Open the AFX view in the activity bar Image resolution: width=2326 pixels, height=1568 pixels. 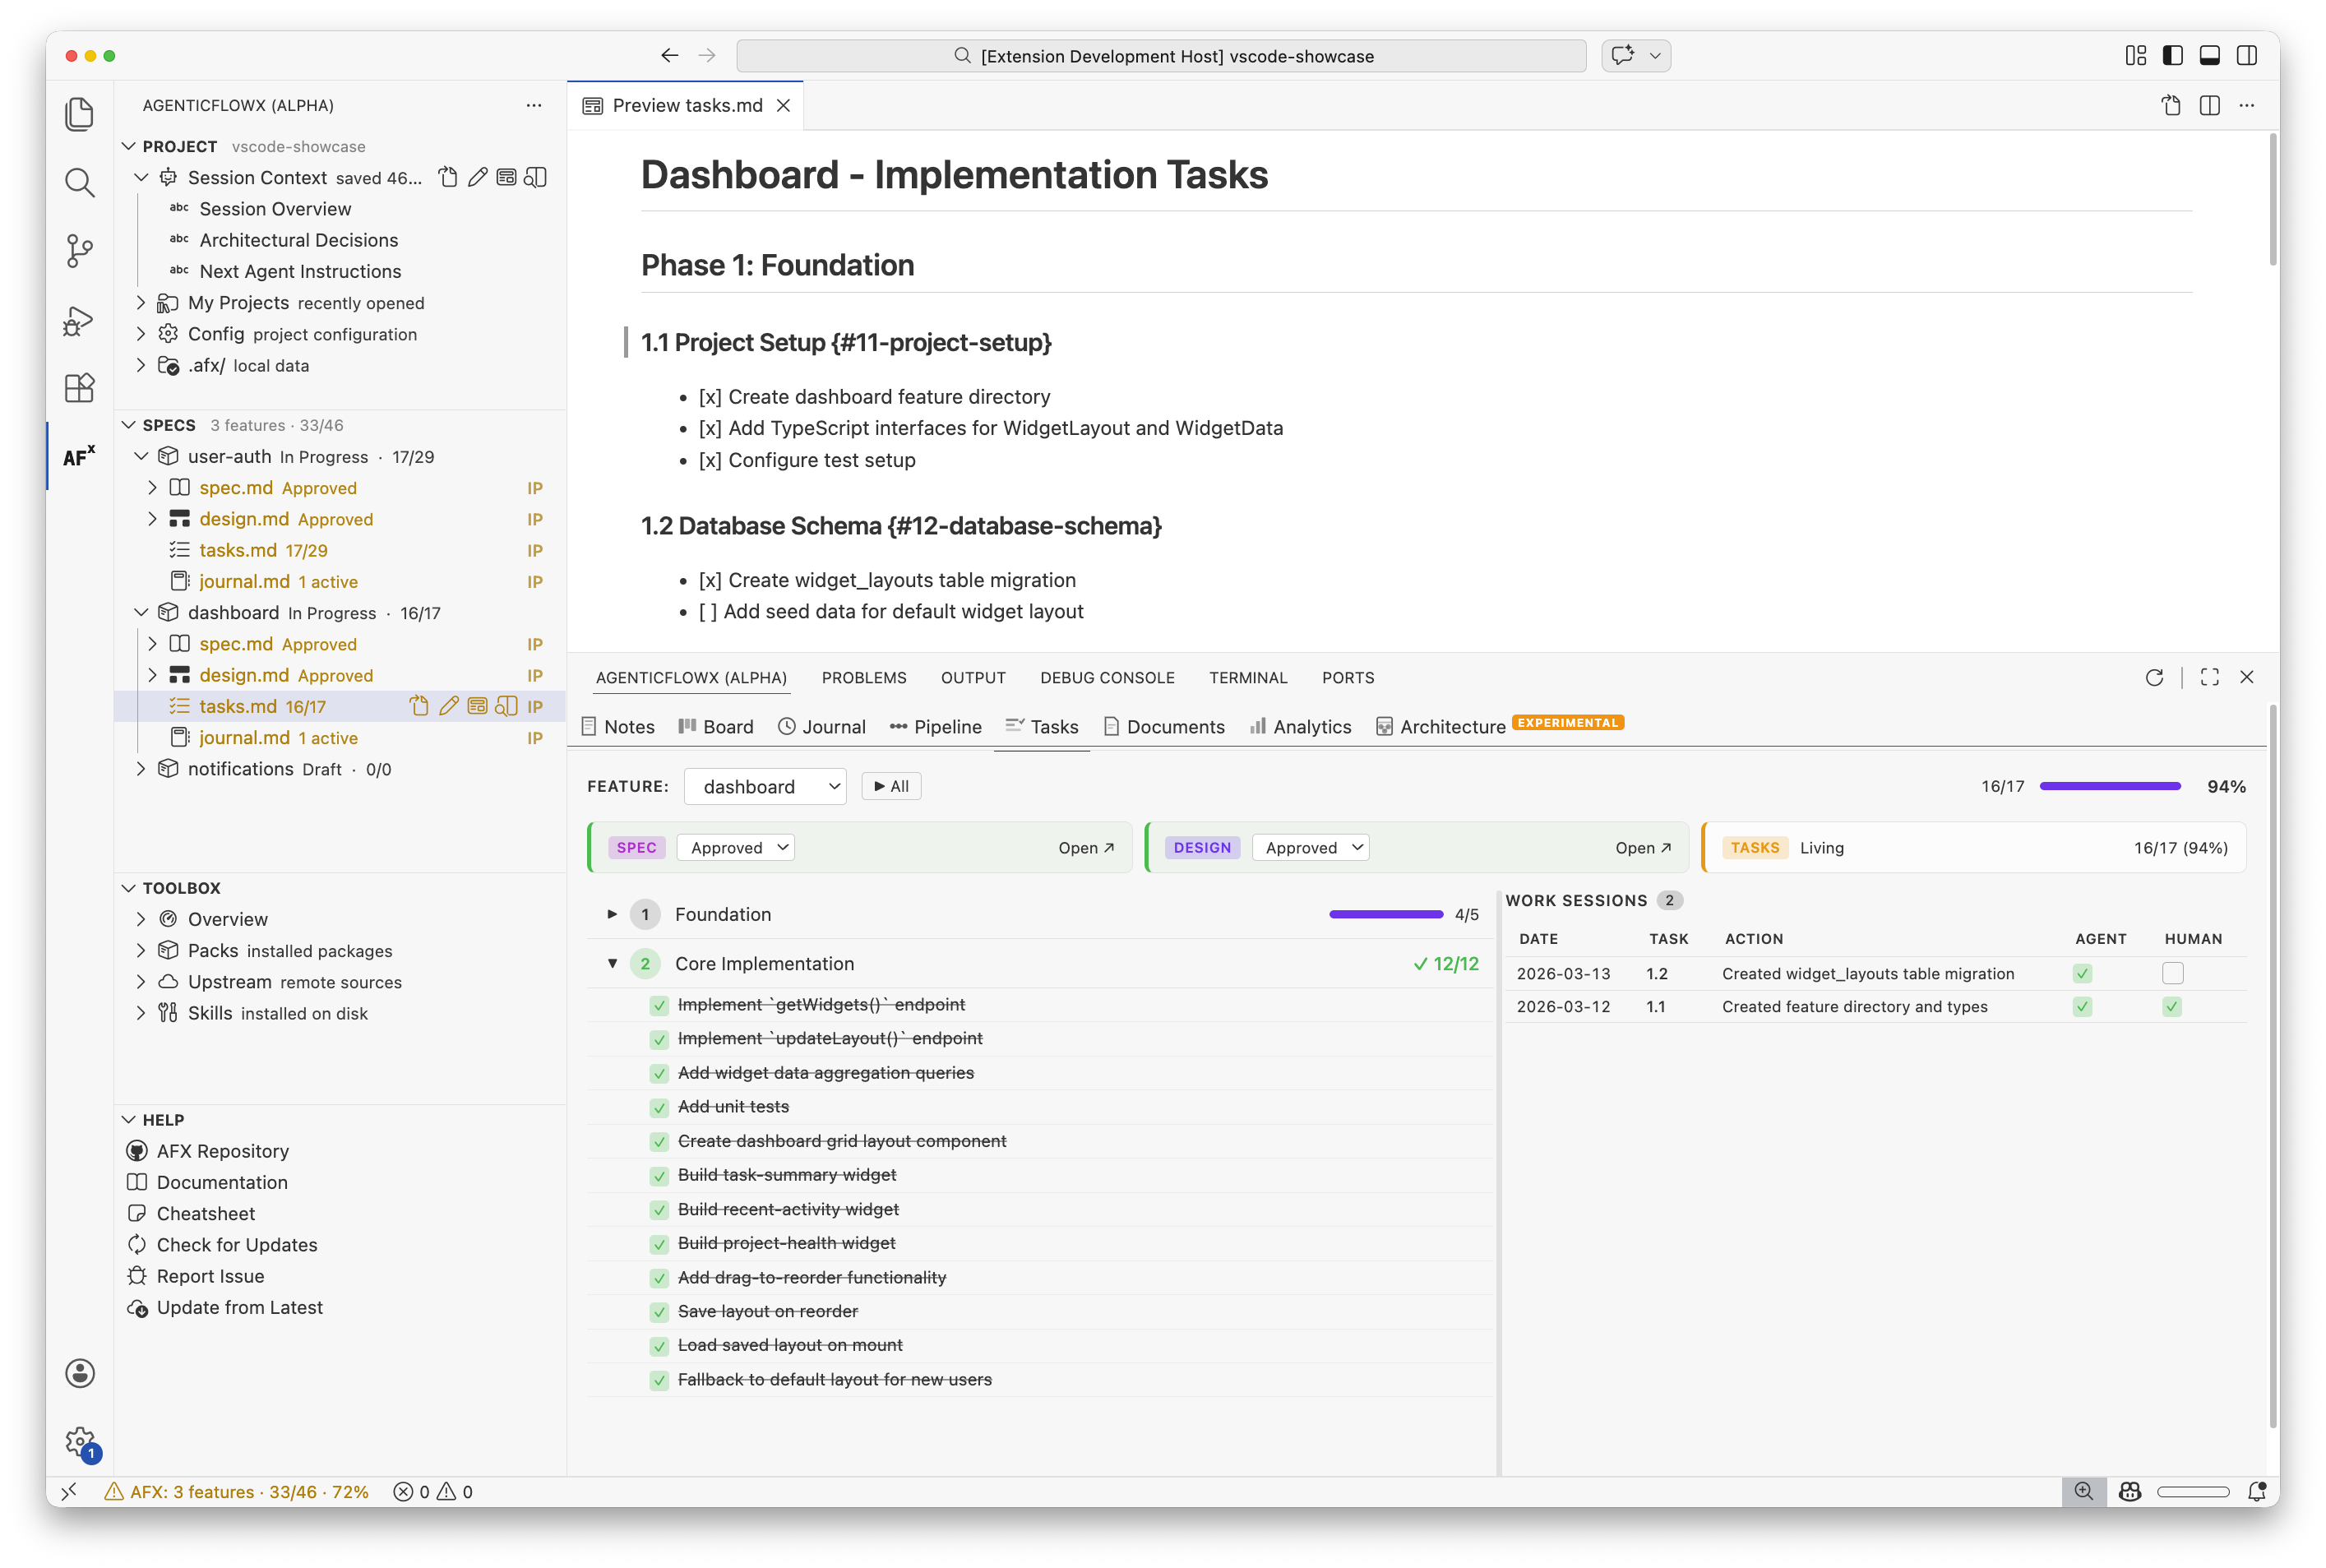79,457
